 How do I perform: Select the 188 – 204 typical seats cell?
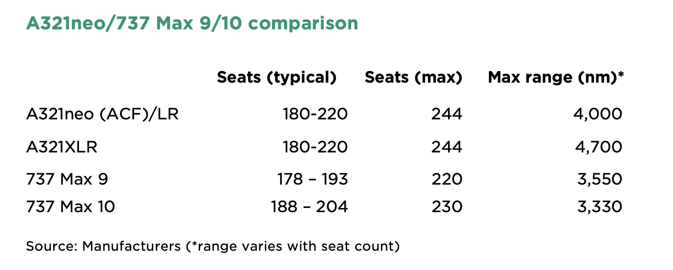[309, 207]
